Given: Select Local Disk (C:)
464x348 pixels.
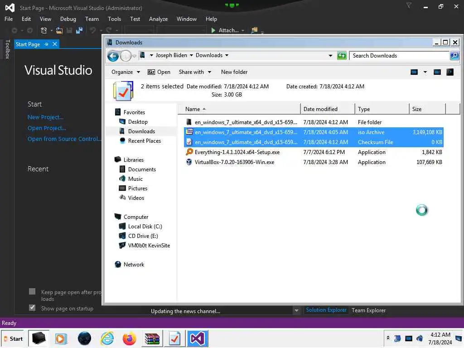Looking at the screenshot, I should tap(145, 227).
